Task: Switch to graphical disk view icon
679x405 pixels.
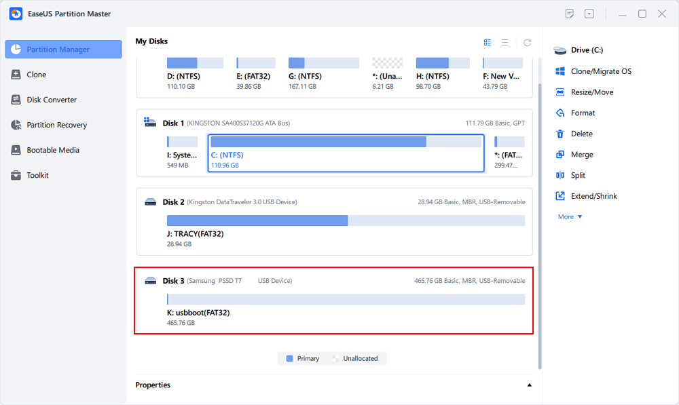Action: click(x=487, y=43)
